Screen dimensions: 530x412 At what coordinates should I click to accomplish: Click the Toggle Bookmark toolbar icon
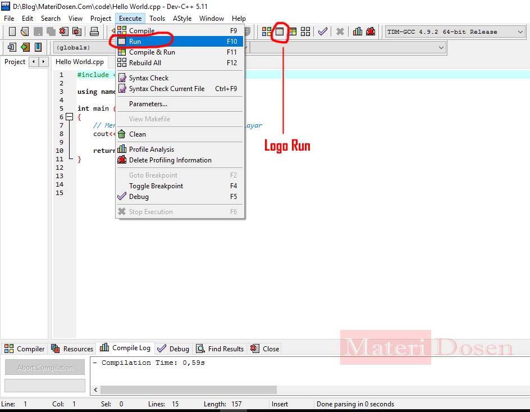38,47
